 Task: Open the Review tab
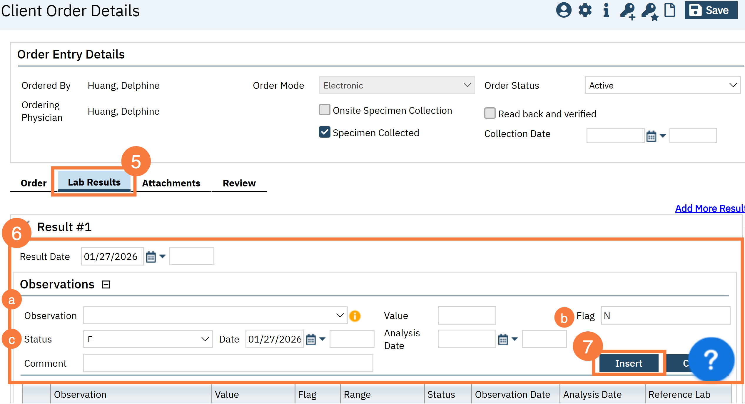[239, 183]
